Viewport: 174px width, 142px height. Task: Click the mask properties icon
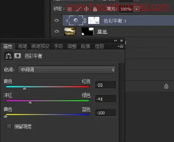(x=18, y=56)
